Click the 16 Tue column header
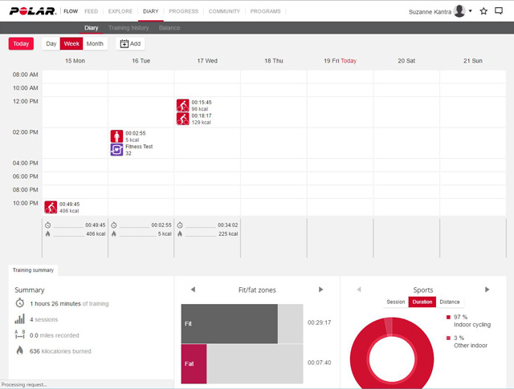 pos(141,61)
